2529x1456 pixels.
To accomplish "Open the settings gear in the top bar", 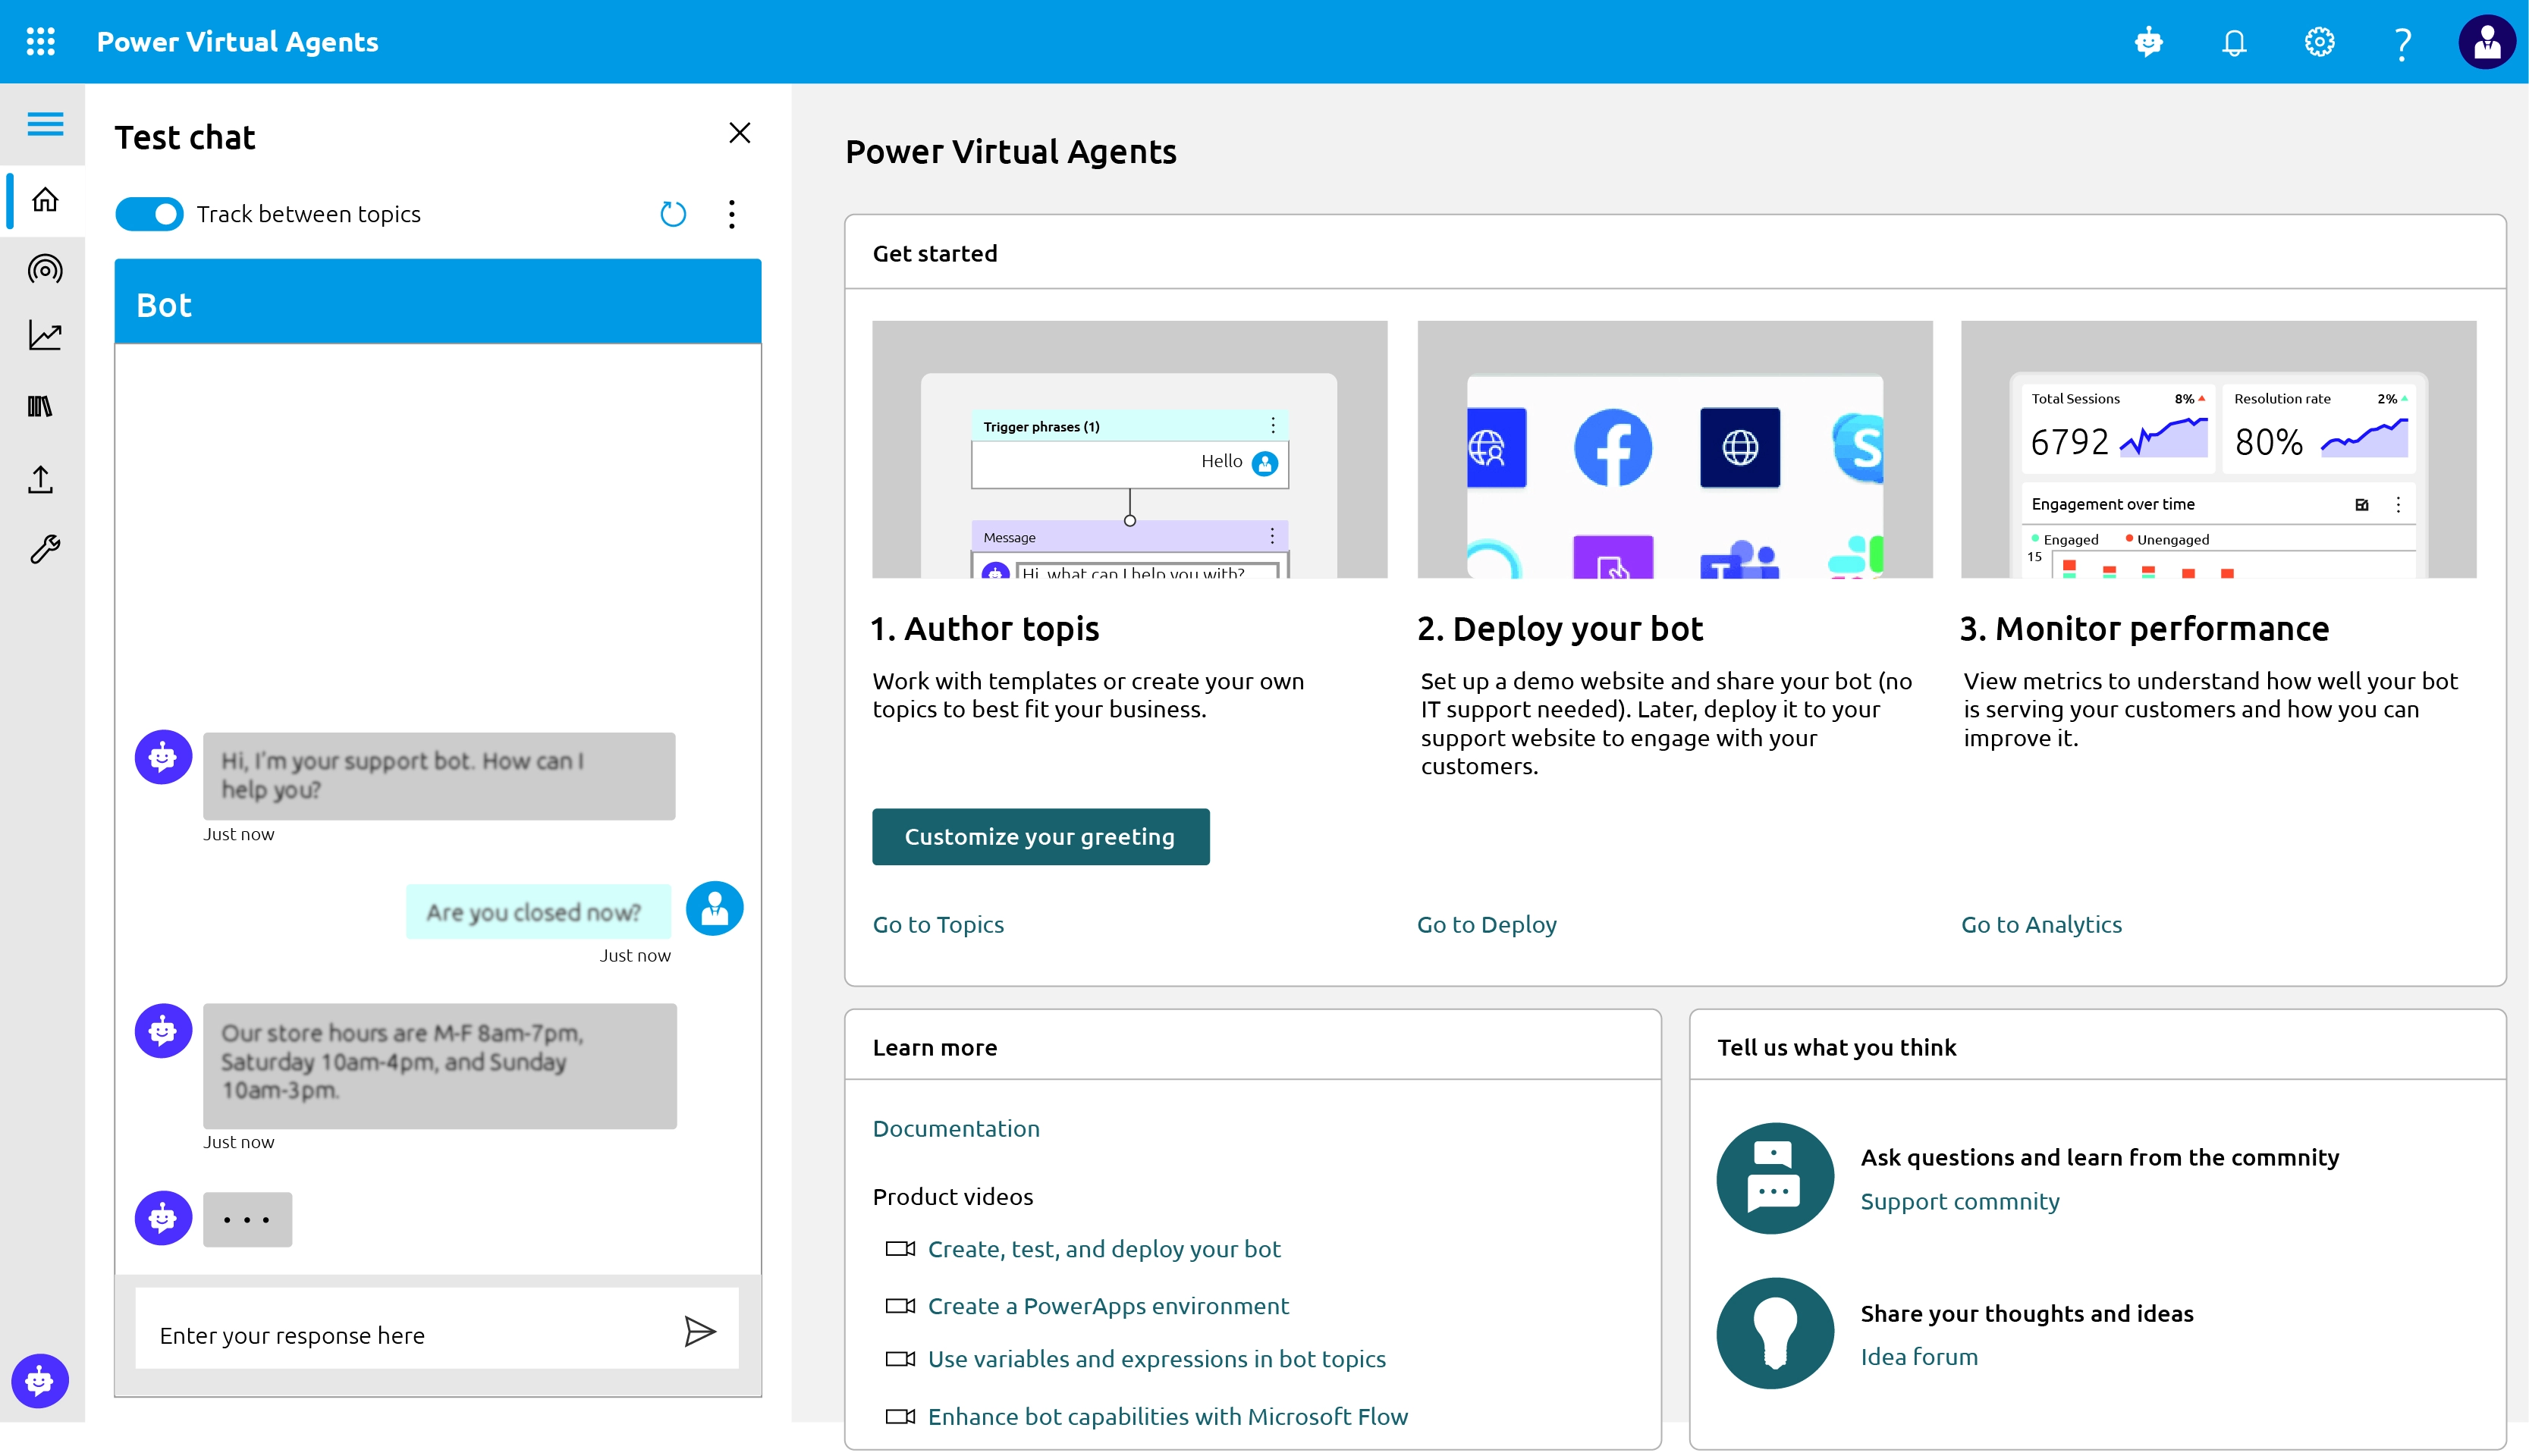I will point(2318,41).
